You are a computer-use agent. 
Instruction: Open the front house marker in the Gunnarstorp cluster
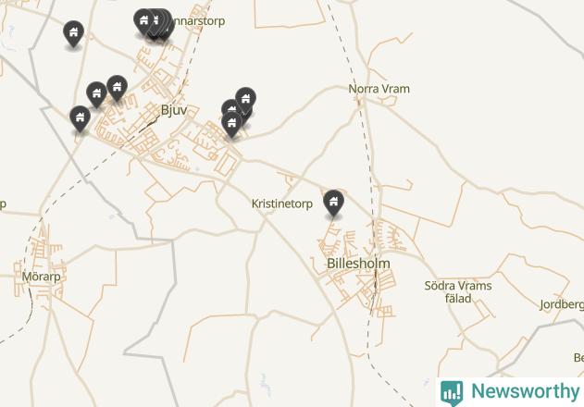click(144, 22)
